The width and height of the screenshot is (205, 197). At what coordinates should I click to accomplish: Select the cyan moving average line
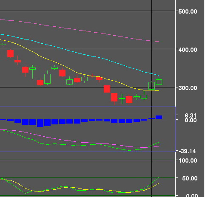tap(80, 53)
